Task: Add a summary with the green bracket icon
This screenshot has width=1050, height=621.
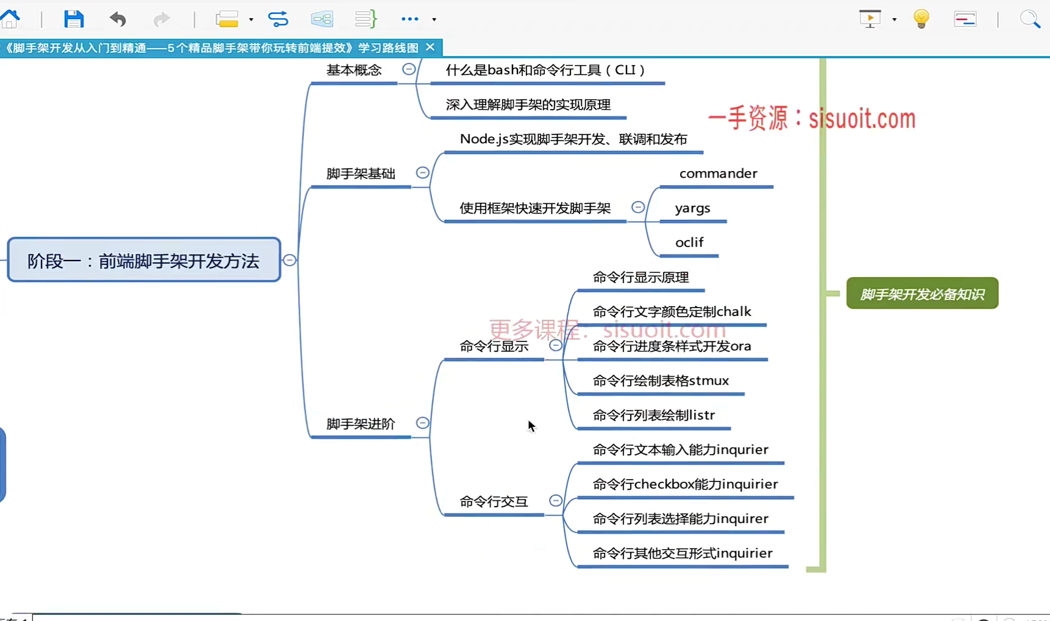Action: coord(366,19)
